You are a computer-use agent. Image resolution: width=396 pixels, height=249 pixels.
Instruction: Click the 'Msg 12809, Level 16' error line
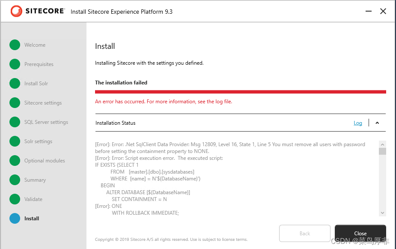coord(230,148)
